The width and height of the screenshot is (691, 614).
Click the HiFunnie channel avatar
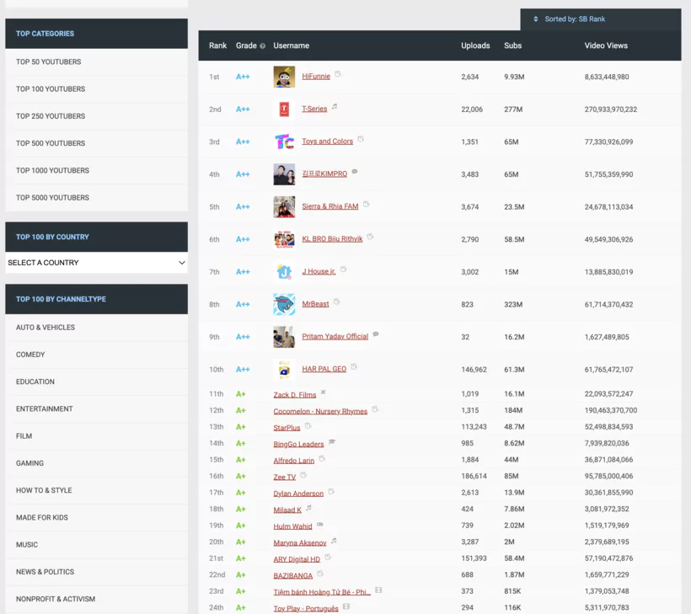[x=284, y=77]
